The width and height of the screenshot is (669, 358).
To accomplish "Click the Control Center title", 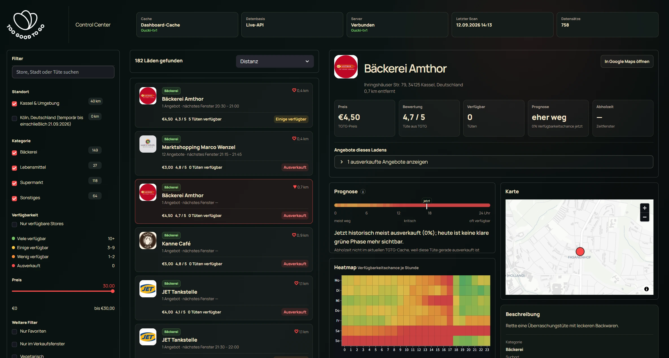I will pos(93,25).
